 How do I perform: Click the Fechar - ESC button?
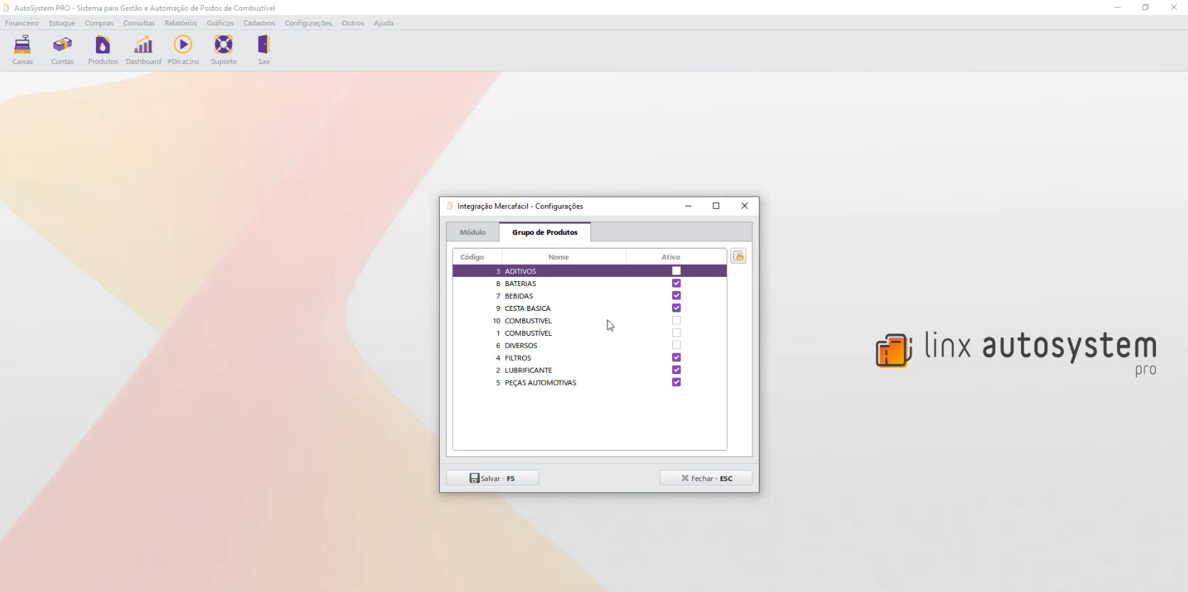tap(706, 478)
